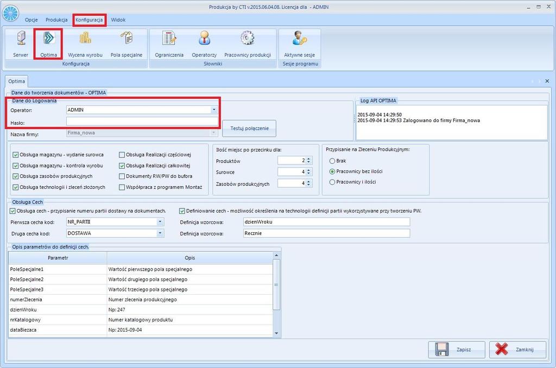Expand the Operator ADMIN dropdown

[x=214, y=110]
